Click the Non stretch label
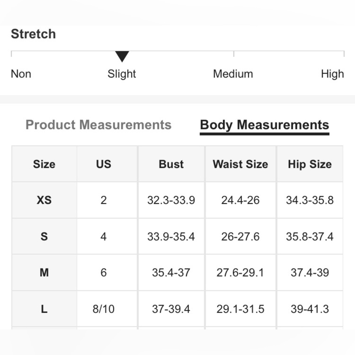Screen dimensions: 355x355 point(21,74)
